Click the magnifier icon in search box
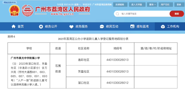The height and width of the screenshot is (92, 185). click(x=117, y=14)
